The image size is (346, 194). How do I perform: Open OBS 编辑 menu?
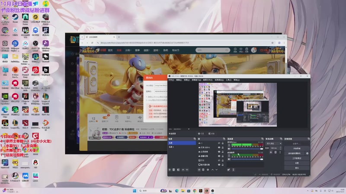click(x=179, y=80)
